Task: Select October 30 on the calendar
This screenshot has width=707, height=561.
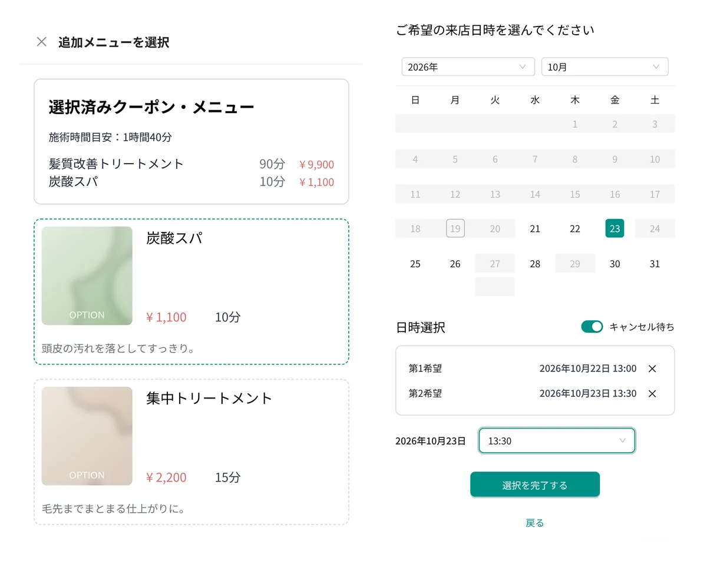Action: point(615,264)
